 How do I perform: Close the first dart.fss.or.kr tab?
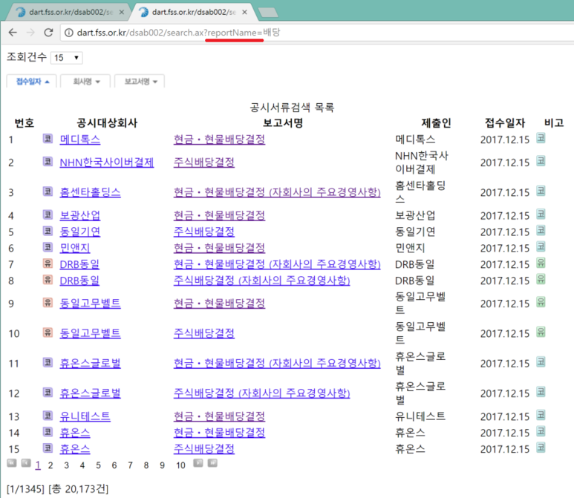pyautogui.click(x=122, y=12)
